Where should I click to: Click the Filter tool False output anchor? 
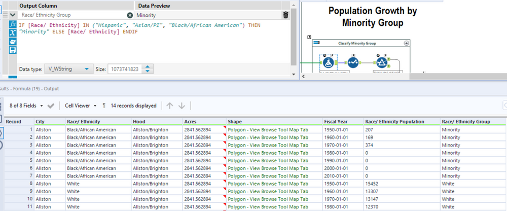[389, 66]
